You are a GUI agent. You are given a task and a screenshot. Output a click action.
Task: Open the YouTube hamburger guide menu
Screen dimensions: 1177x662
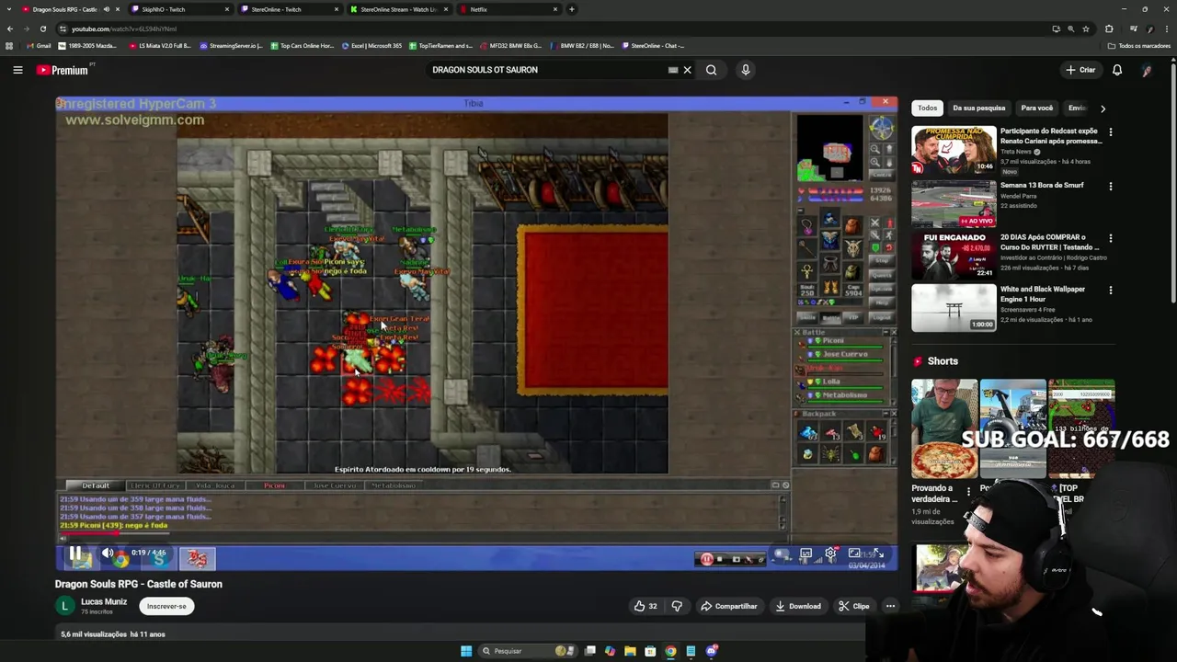17,70
